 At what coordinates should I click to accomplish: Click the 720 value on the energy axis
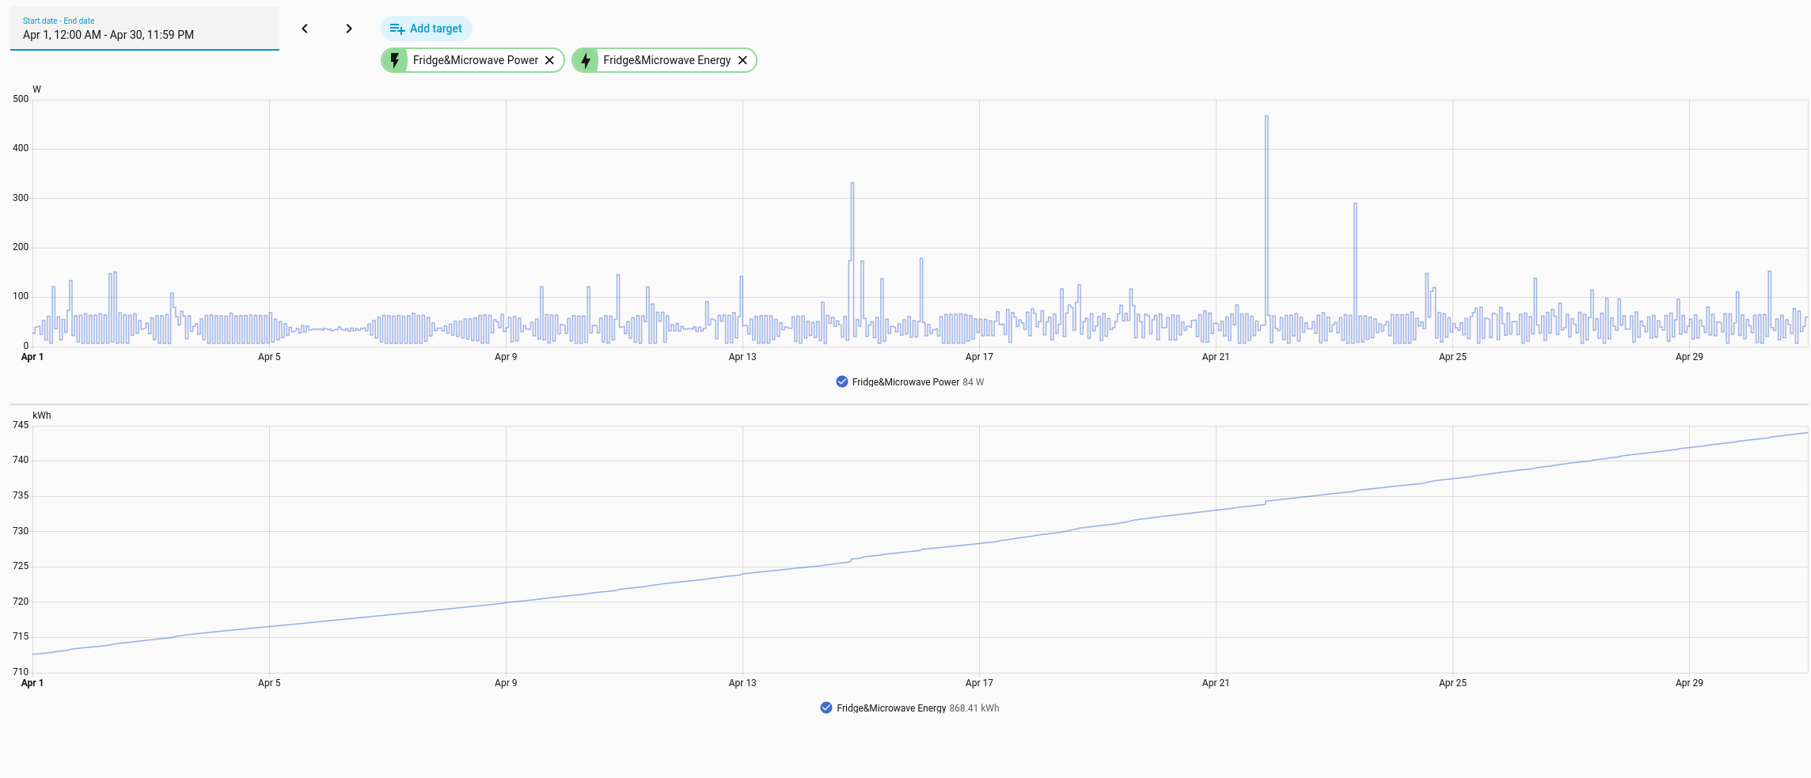tap(21, 602)
